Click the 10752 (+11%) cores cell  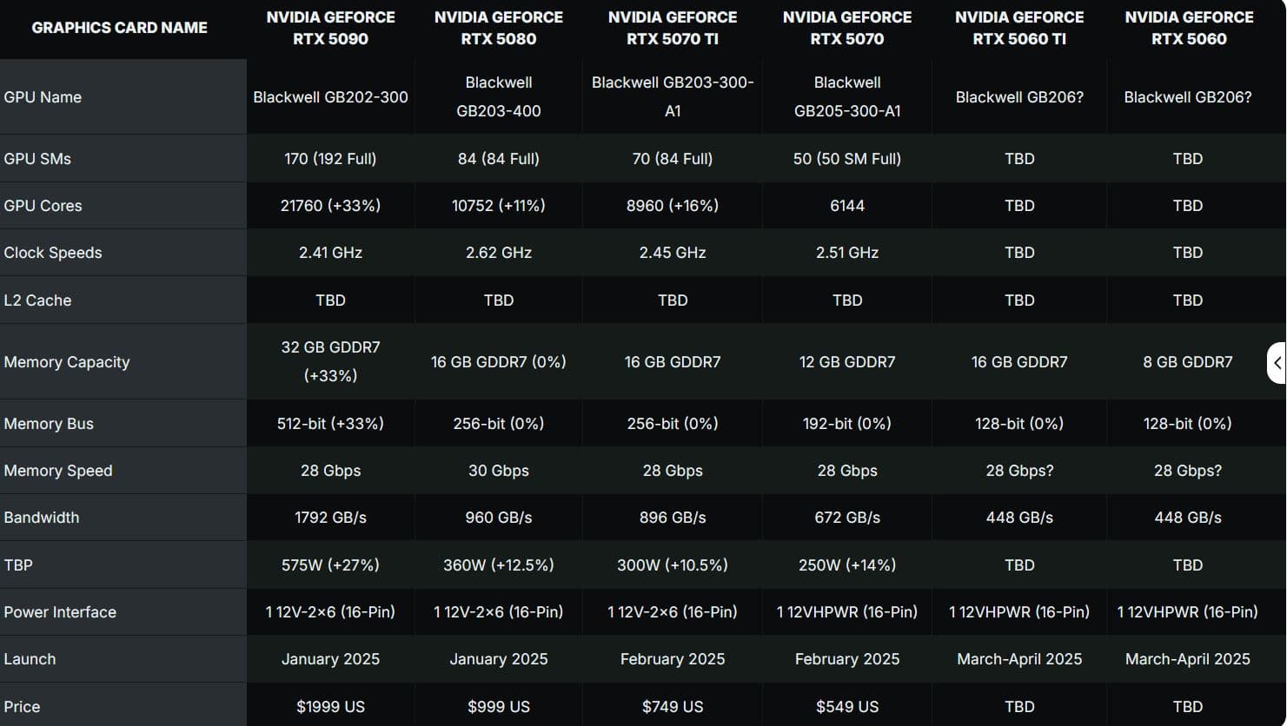(x=499, y=206)
